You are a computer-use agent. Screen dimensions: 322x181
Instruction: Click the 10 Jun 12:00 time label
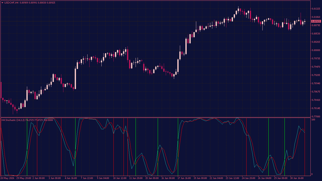(x=120, y=178)
